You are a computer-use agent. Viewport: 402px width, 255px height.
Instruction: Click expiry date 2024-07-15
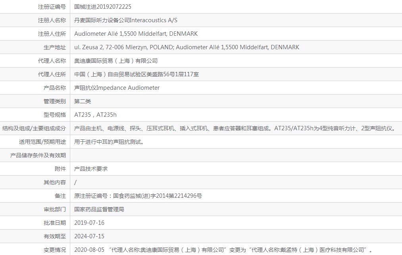pyautogui.click(x=89, y=236)
